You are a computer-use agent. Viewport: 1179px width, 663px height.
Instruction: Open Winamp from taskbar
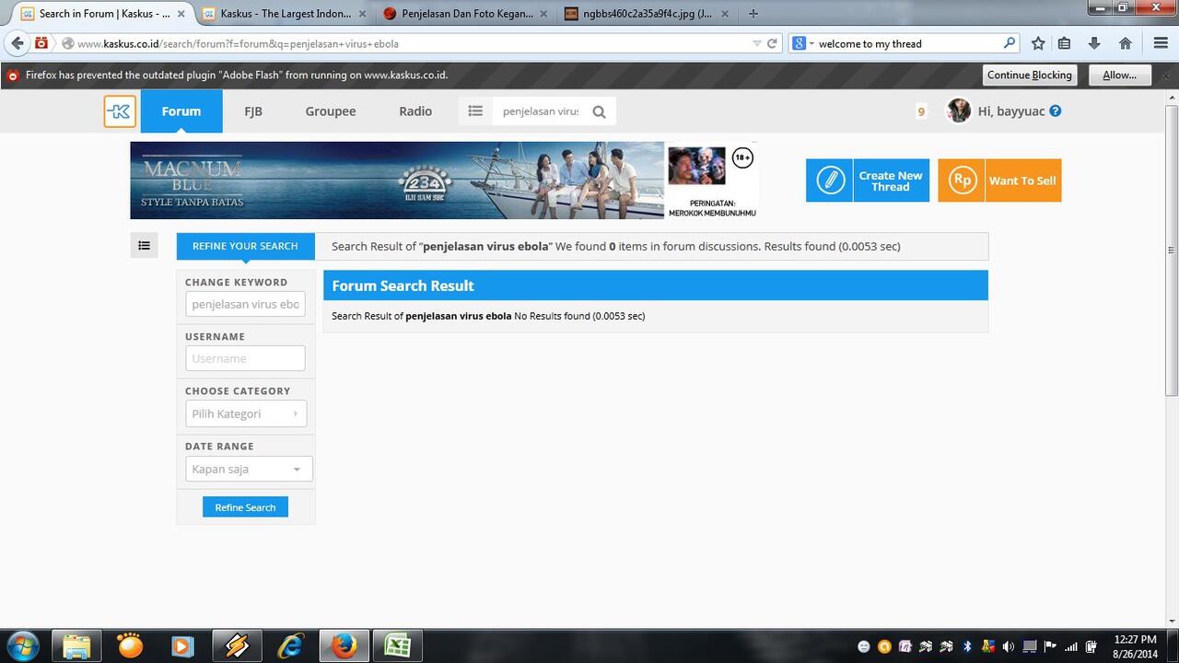pyautogui.click(x=236, y=646)
